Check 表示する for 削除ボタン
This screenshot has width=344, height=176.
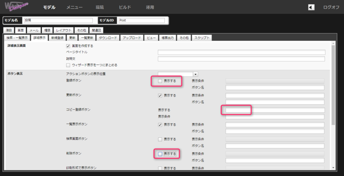tap(160, 154)
